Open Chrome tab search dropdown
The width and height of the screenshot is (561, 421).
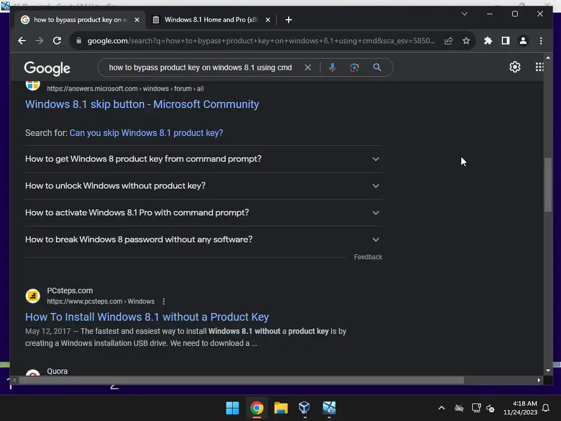[465, 14]
